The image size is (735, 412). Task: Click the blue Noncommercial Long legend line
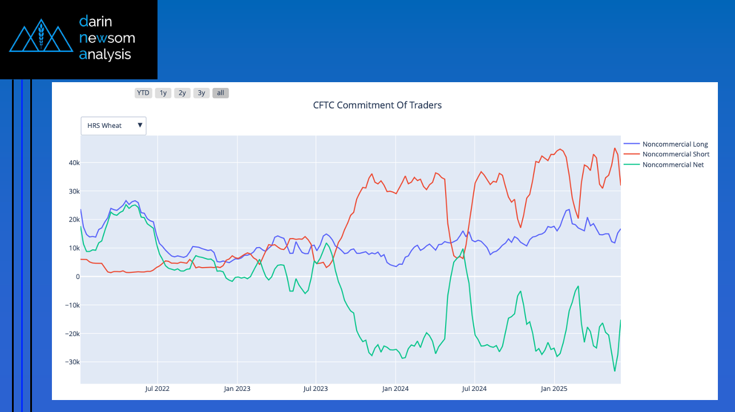(x=632, y=144)
